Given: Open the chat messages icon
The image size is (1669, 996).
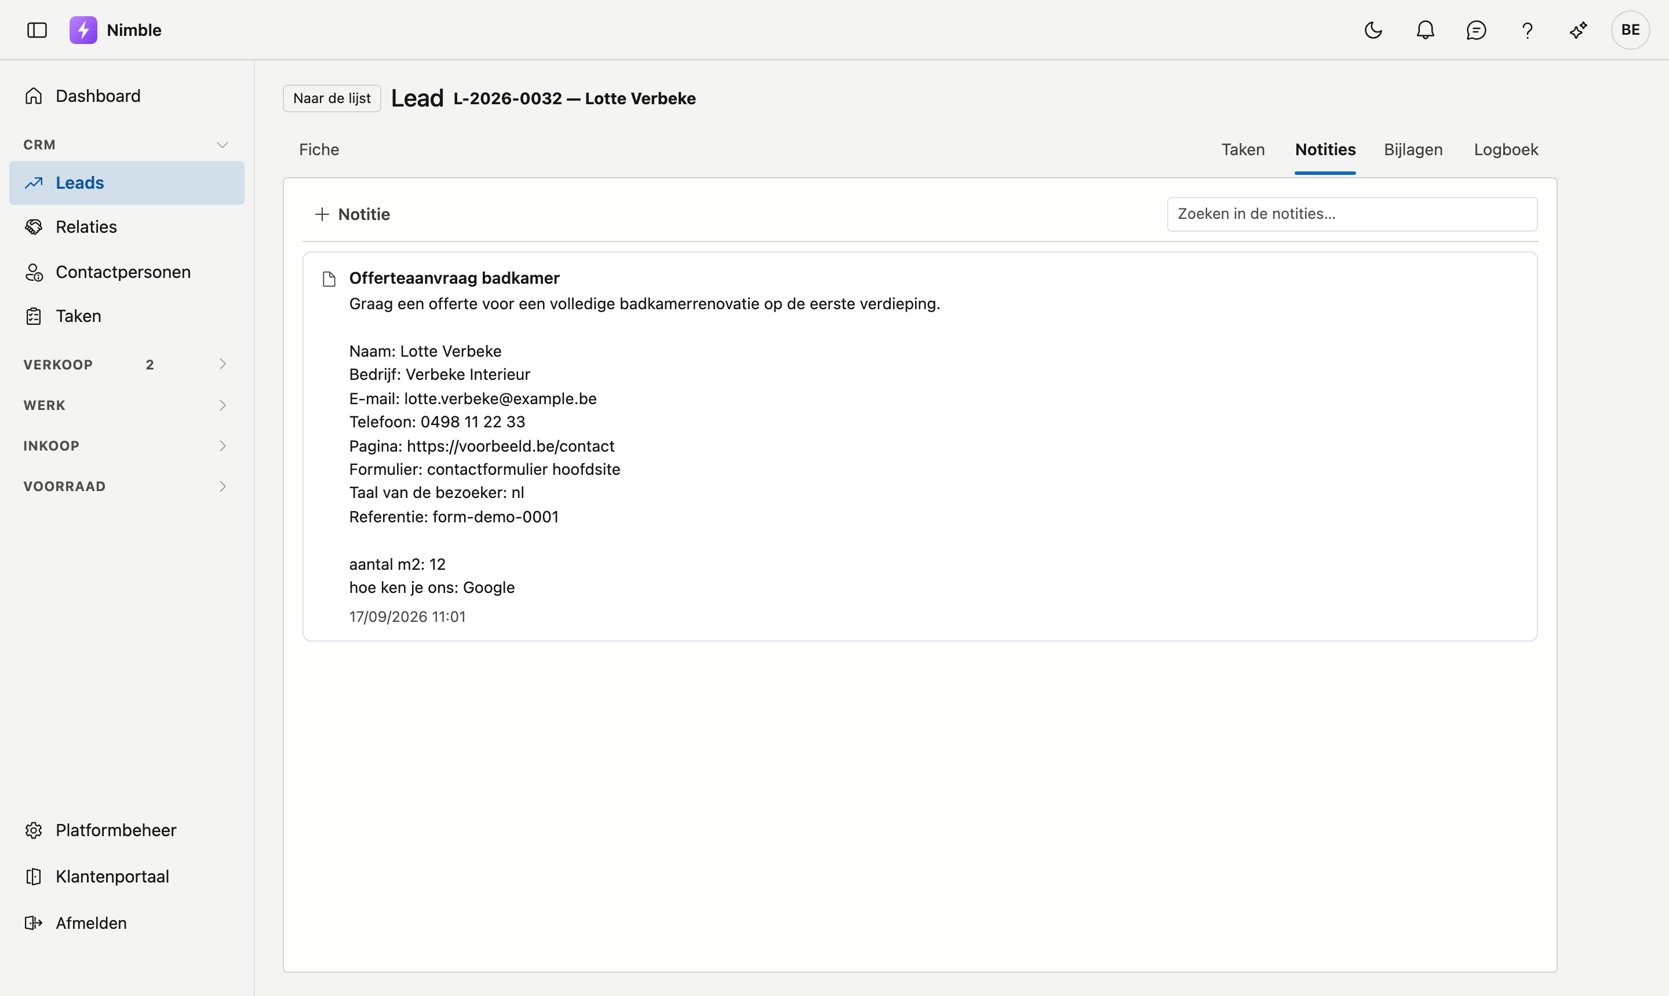Looking at the screenshot, I should pos(1476,30).
